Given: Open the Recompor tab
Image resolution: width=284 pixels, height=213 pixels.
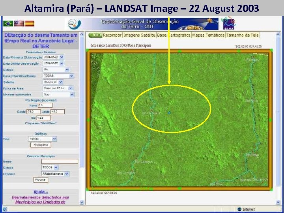Looking at the screenshot, I should pyautogui.click(x=112, y=35).
